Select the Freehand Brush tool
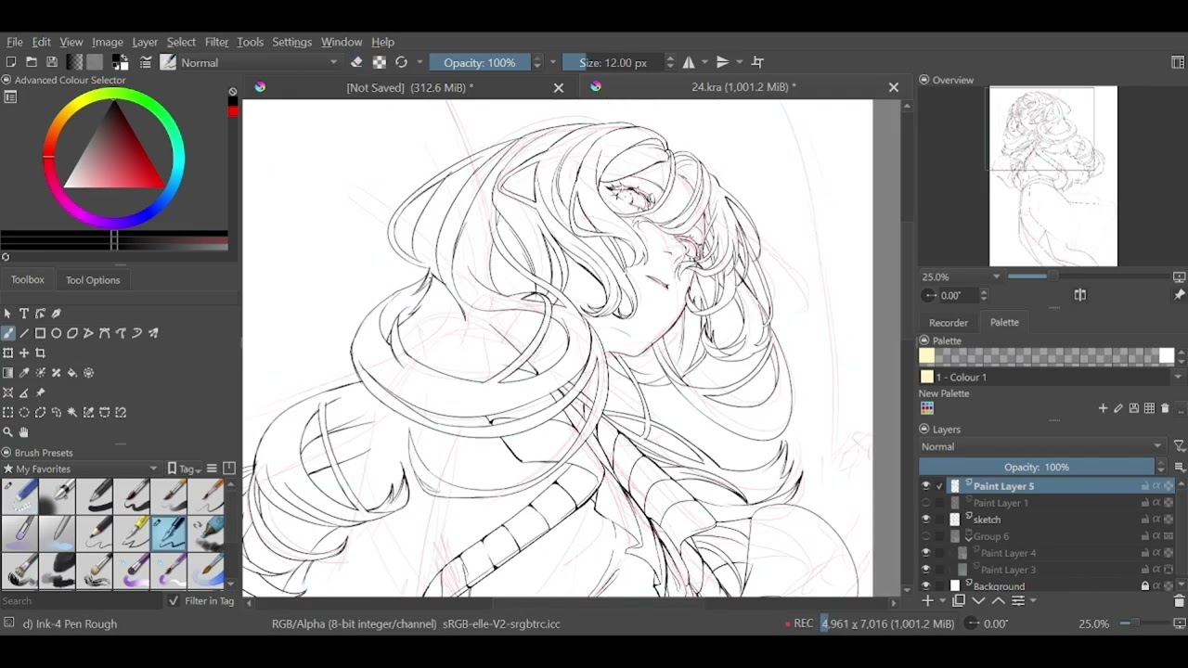 tap(8, 333)
